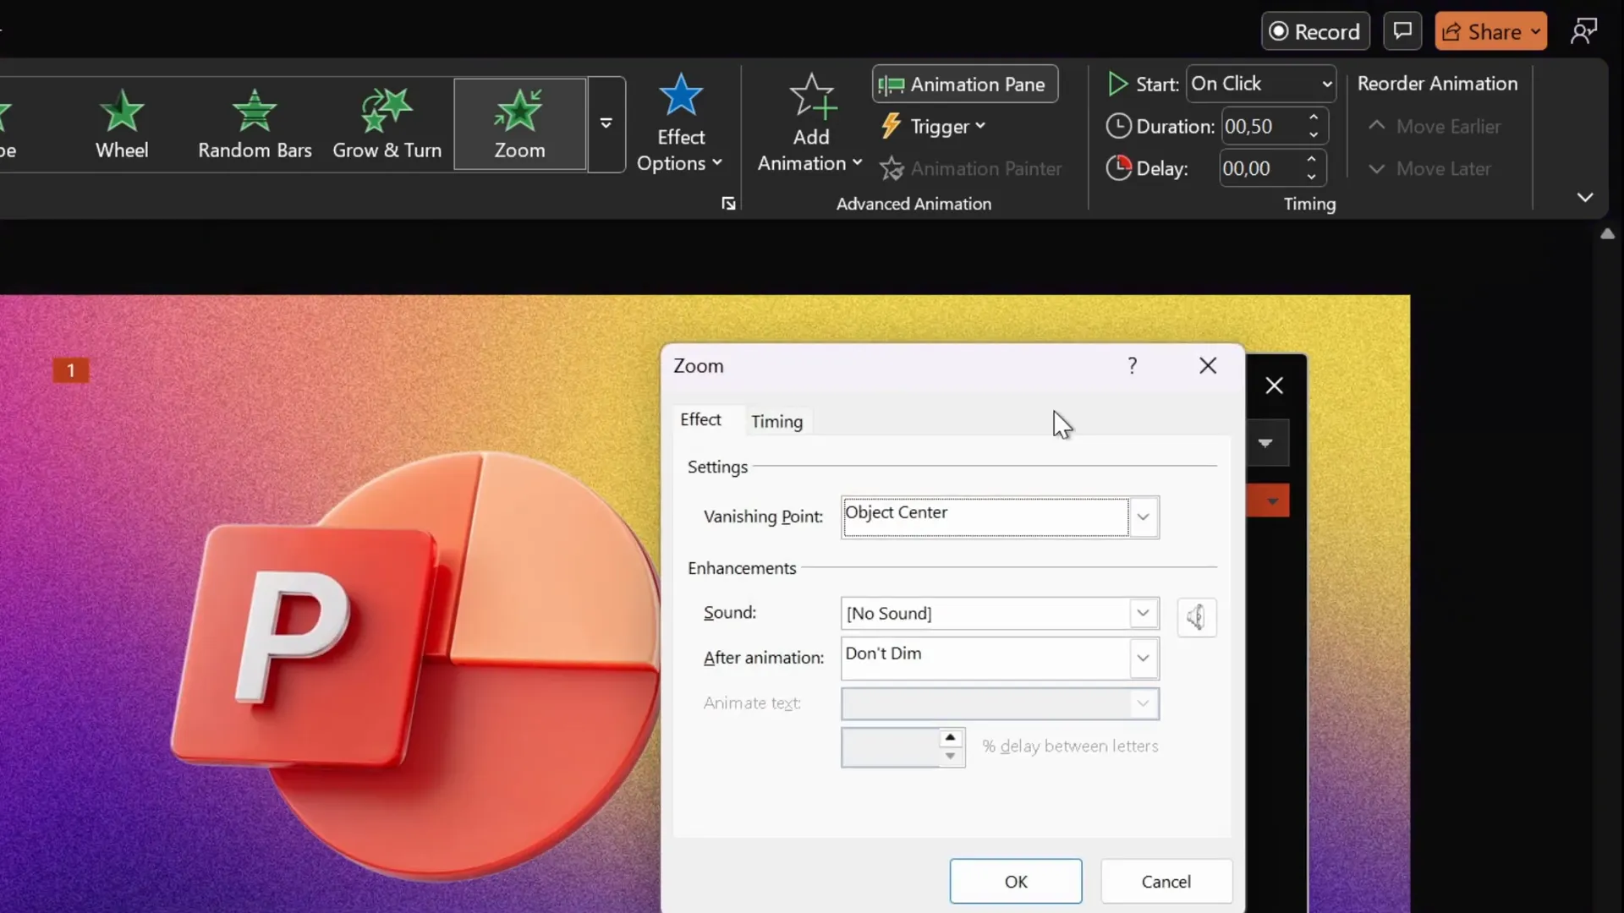The width and height of the screenshot is (1624, 913).
Task: Toggle the Animation Pane
Action: (x=965, y=85)
